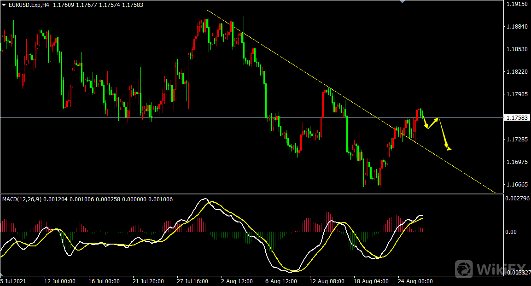
Task: Click the 6 Aug 12:00 time label
Action: [x=281, y=281]
